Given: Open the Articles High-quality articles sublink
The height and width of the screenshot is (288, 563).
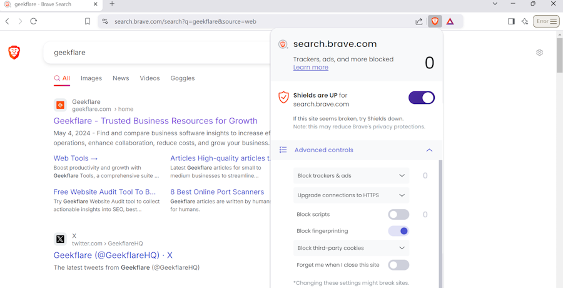Looking at the screenshot, I should (x=220, y=158).
